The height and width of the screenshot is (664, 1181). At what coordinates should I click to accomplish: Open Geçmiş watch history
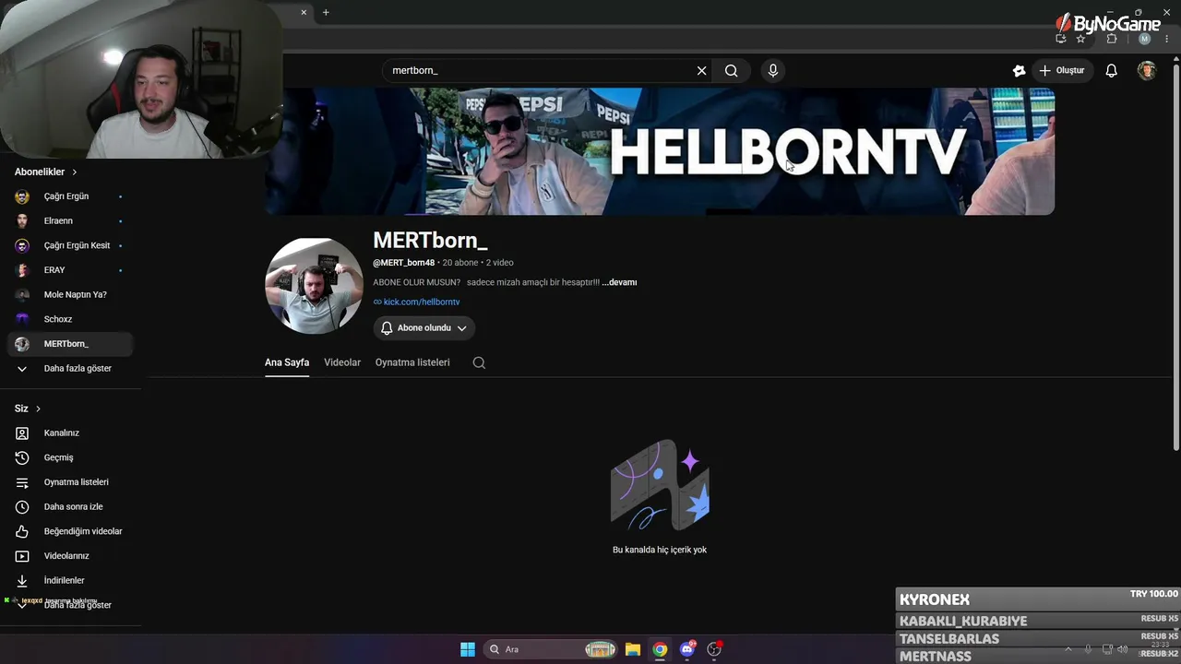point(70,457)
